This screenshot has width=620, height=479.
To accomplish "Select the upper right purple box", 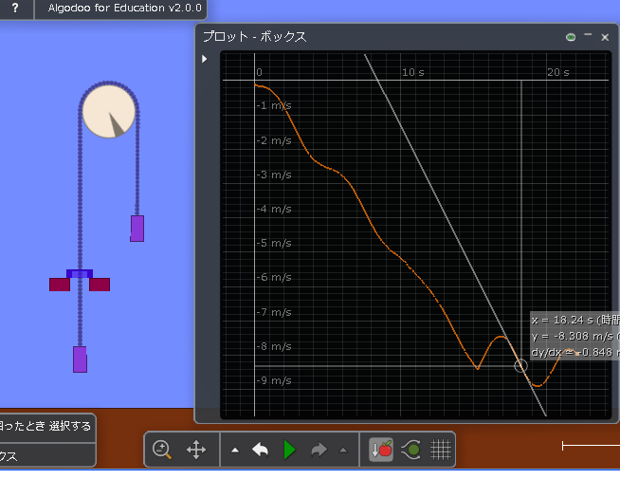I will pyautogui.click(x=137, y=228).
